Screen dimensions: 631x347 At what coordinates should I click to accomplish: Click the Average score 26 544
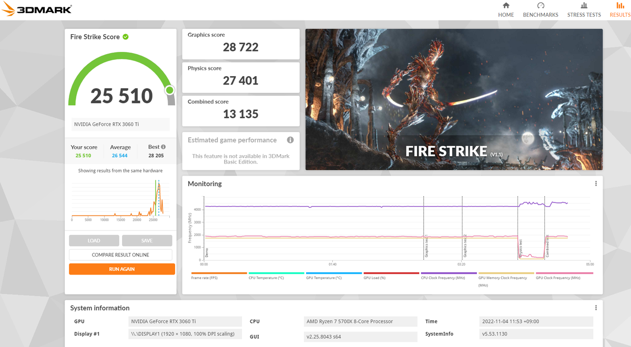point(120,156)
